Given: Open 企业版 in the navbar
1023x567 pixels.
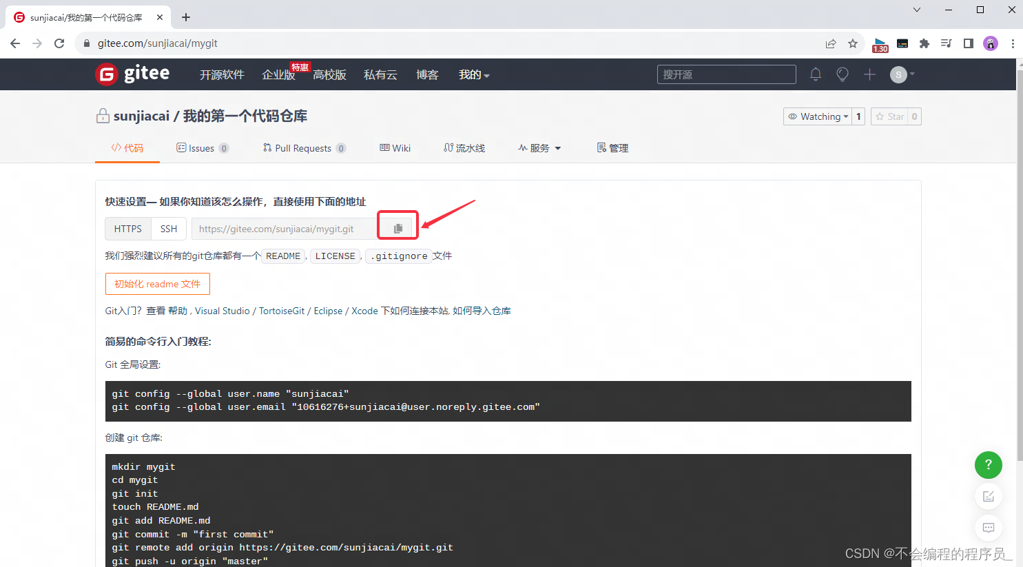Looking at the screenshot, I should click(278, 74).
